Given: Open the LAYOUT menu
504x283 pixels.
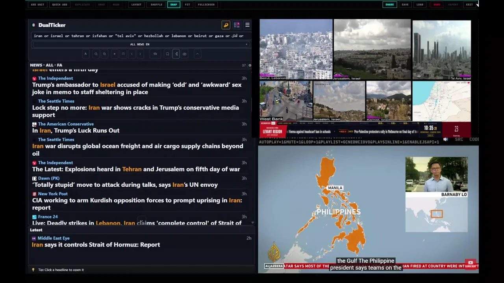Looking at the screenshot, I should point(136,4).
